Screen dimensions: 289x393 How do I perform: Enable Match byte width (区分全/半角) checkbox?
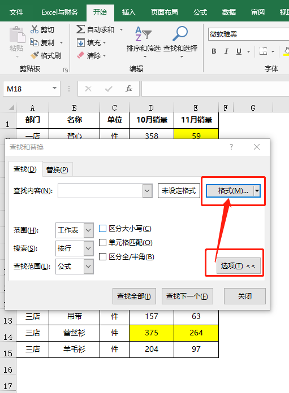tap(103, 257)
